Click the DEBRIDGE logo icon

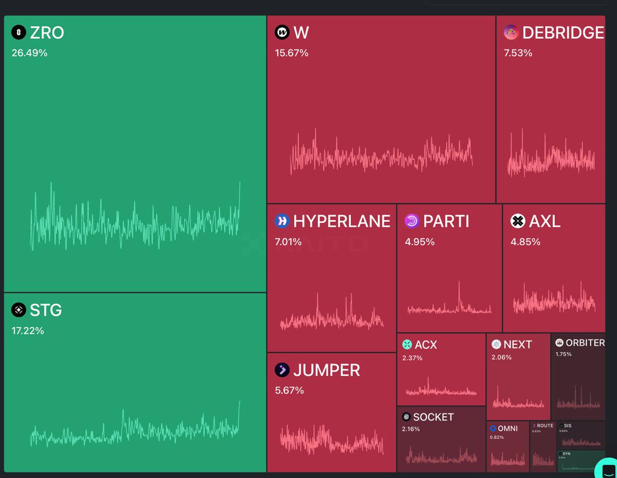pos(511,32)
